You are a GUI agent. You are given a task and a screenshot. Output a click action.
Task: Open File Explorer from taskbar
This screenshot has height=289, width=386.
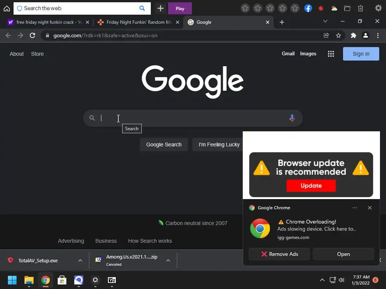[29, 280]
